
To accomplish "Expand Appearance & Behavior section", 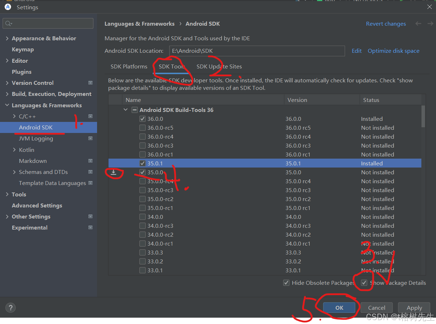I will [x=7, y=38].
